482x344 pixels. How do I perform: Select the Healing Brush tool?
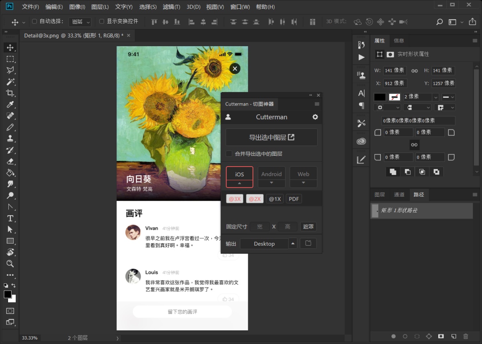(10, 116)
